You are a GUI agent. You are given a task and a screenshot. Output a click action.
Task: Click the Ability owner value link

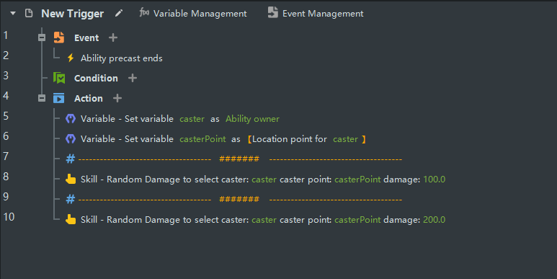(253, 119)
